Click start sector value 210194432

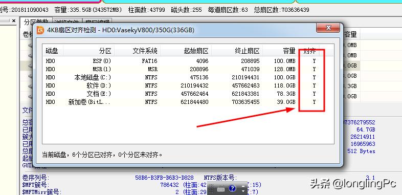[194, 85]
